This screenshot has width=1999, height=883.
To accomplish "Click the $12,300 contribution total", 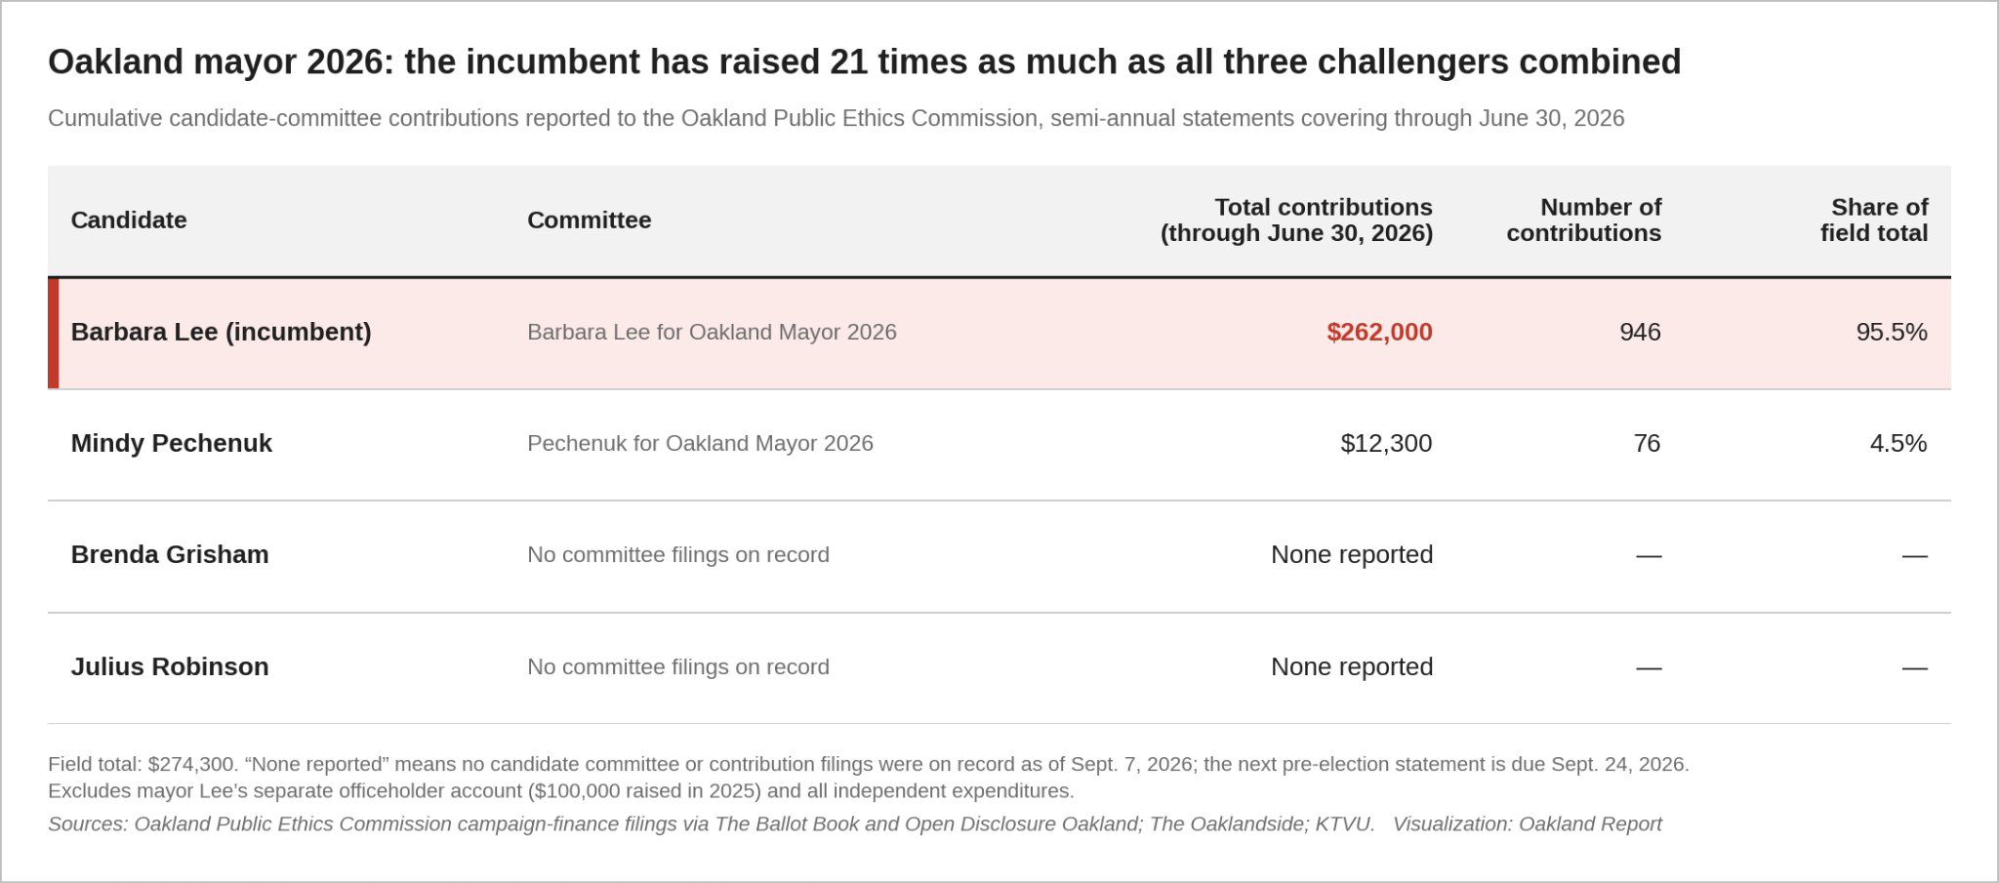I will [1386, 444].
